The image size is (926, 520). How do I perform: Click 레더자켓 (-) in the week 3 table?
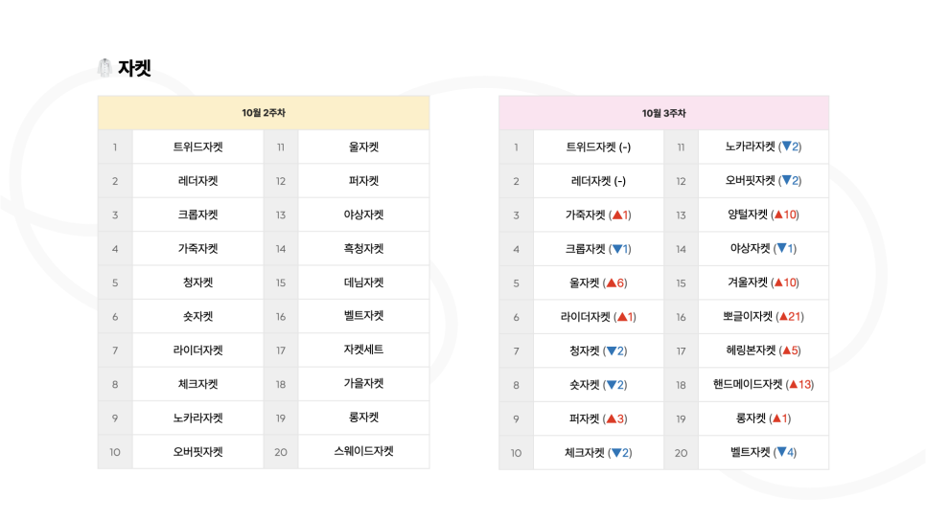coord(598,181)
